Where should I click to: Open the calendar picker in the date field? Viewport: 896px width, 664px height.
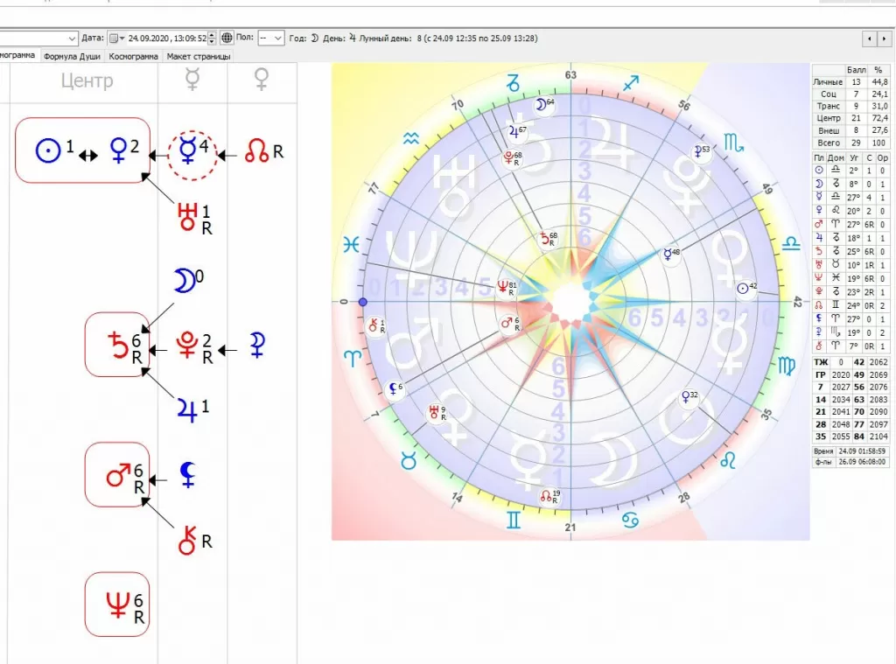point(115,38)
